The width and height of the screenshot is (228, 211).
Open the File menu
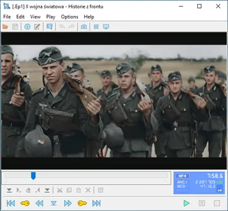point(7,17)
